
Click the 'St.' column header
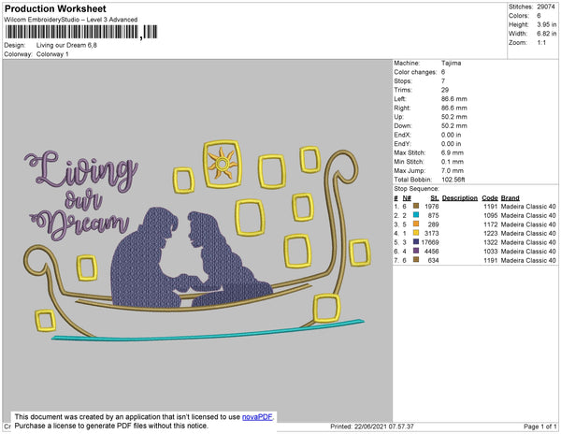click(x=435, y=198)
